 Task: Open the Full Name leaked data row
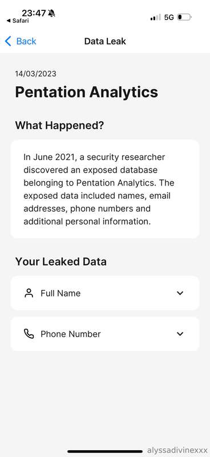105,293
